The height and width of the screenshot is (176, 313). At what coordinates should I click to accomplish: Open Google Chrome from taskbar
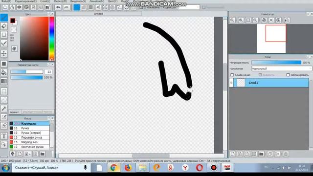113,168
